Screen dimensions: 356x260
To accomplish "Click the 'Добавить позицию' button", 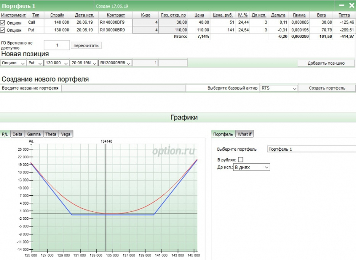I will point(326,63).
